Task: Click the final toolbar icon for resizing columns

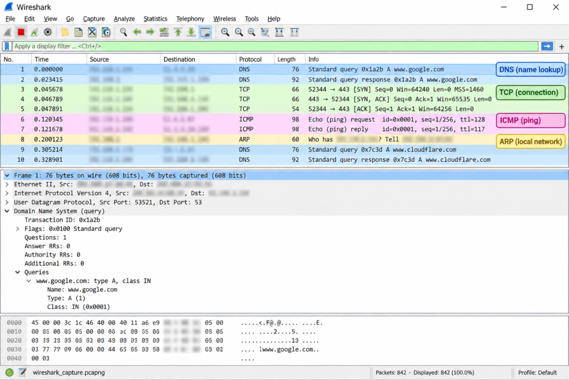Action: (295, 32)
